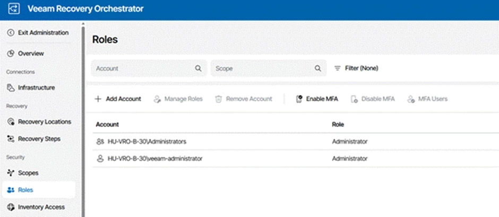Click the Disable MFA icon
This screenshot has width=499, height=217.
(354, 99)
